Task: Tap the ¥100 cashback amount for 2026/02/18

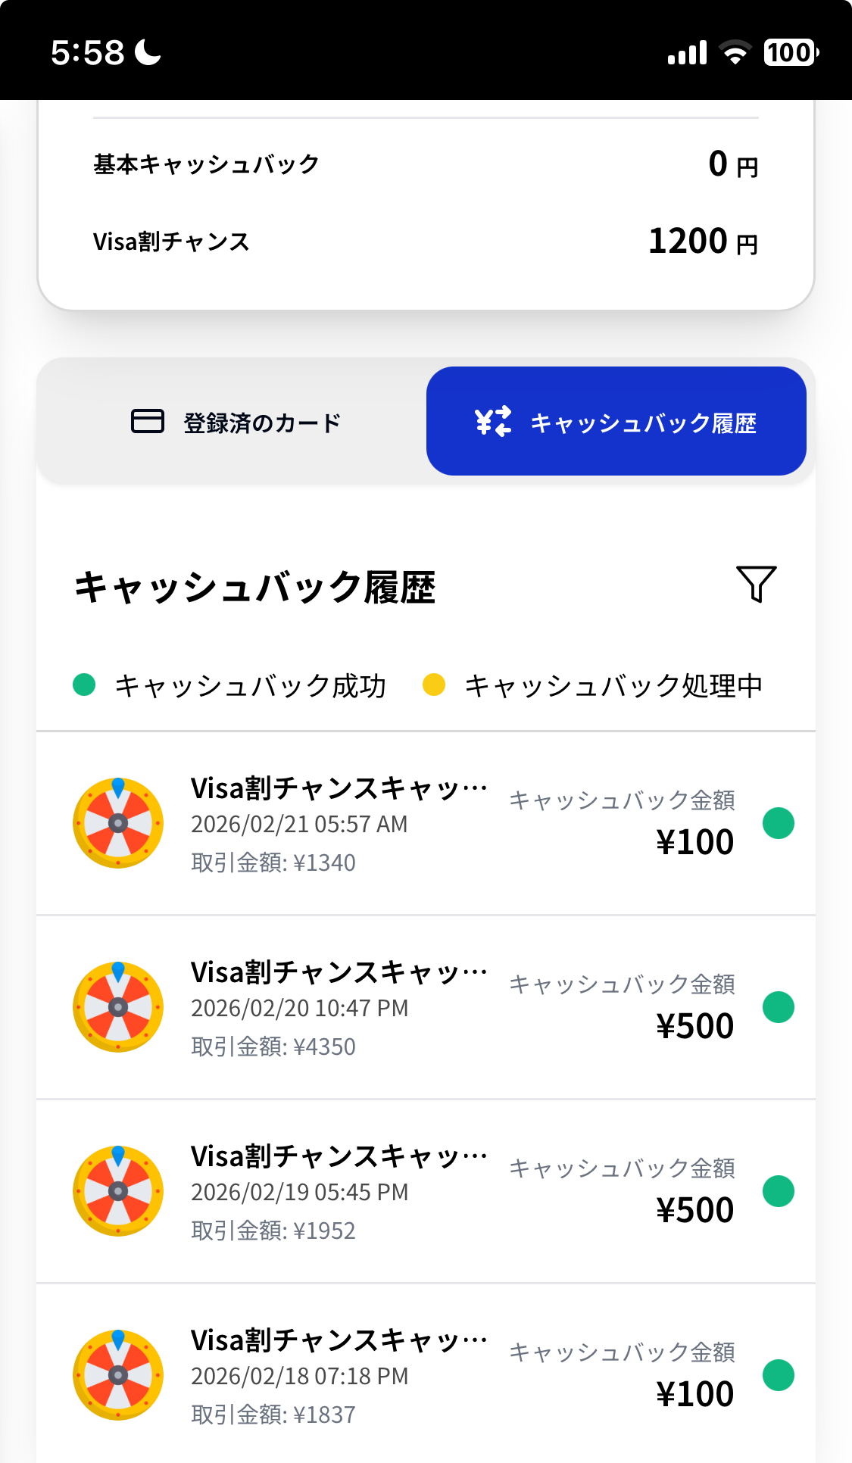Action: tap(694, 1394)
